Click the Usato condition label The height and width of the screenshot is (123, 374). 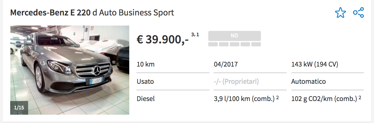[145, 81]
